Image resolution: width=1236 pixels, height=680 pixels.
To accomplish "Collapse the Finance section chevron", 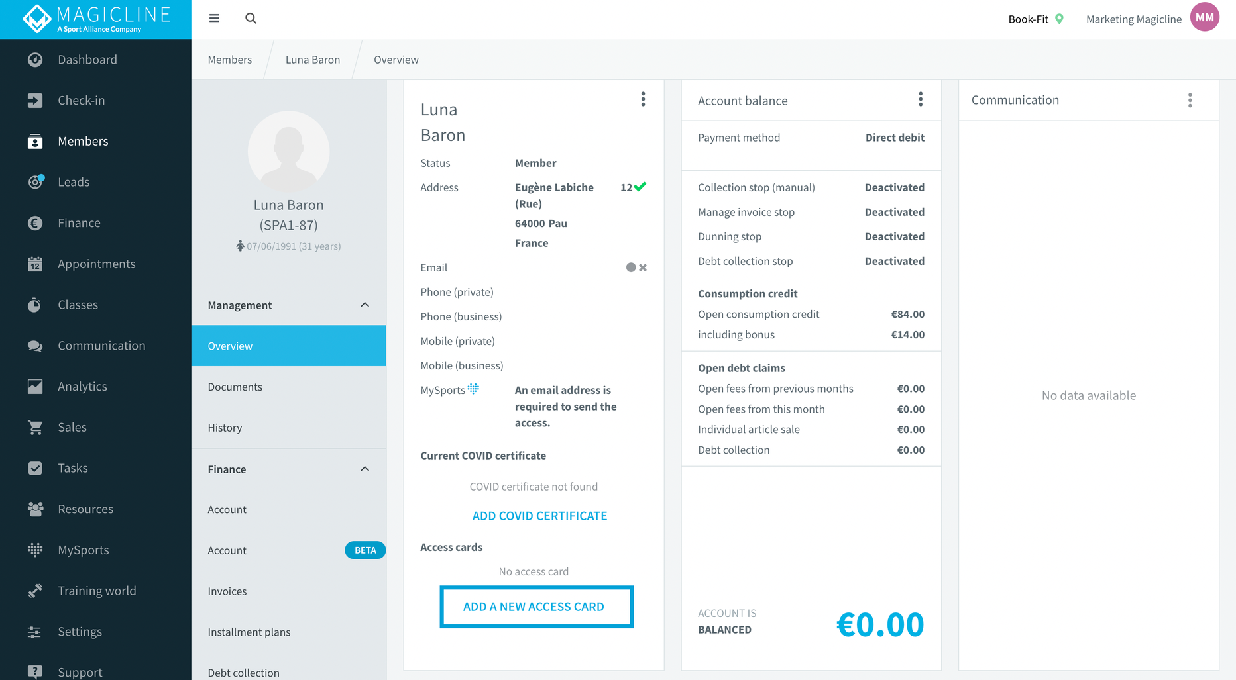I will [x=365, y=469].
